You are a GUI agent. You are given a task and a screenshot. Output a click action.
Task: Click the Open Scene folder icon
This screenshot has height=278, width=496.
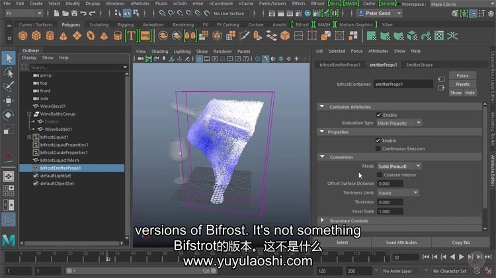coord(65,13)
